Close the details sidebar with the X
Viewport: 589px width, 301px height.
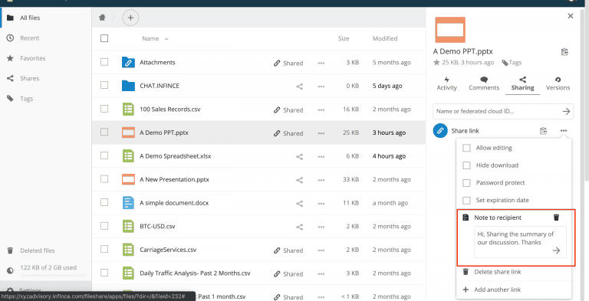[571, 16]
